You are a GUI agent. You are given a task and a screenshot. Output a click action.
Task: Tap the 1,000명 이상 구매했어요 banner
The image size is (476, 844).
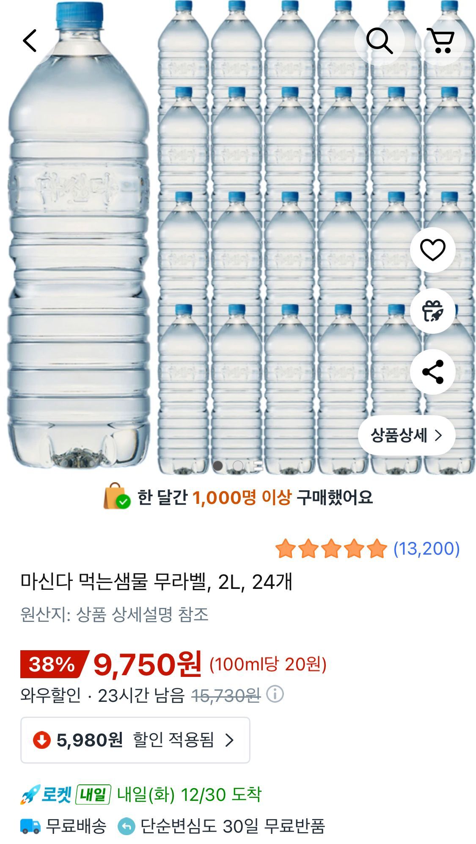[x=238, y=497]
